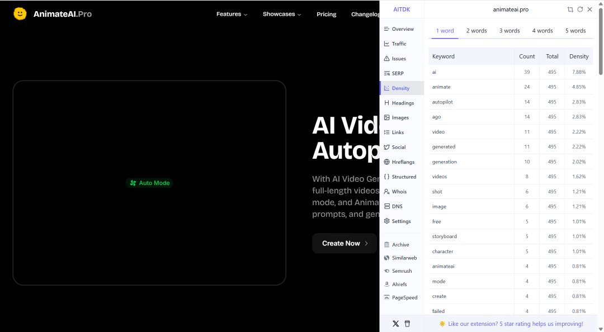604x332 pixels.
Task: Open the Overview panel icon in sidebar
Action: point(387,29)
